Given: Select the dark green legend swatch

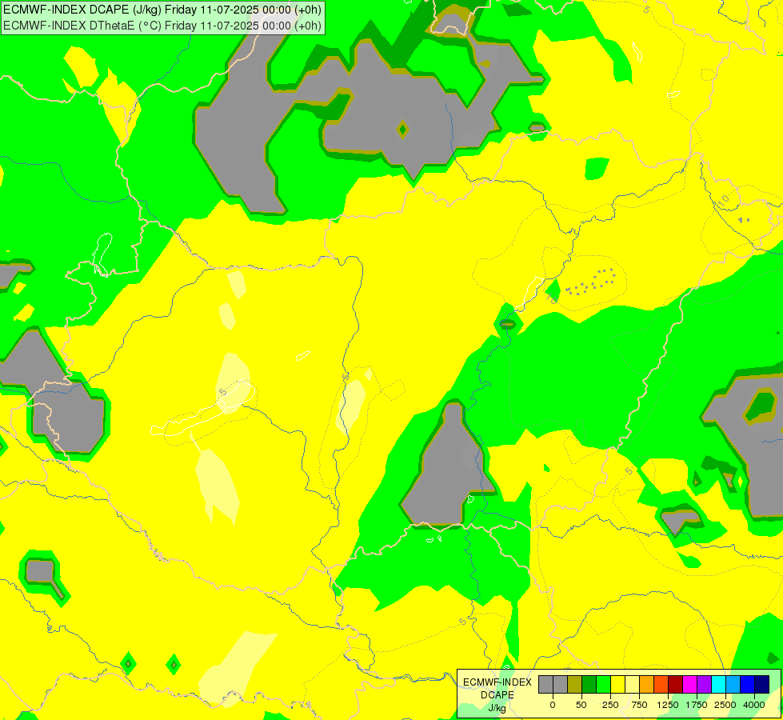Looking at the screenshot, I should click(x=589, y=685).
